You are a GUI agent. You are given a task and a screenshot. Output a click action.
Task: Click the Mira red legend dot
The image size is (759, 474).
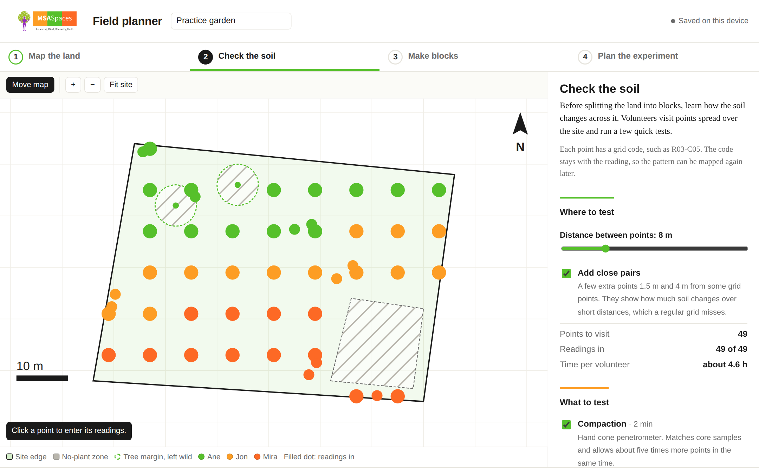(257, 456)
